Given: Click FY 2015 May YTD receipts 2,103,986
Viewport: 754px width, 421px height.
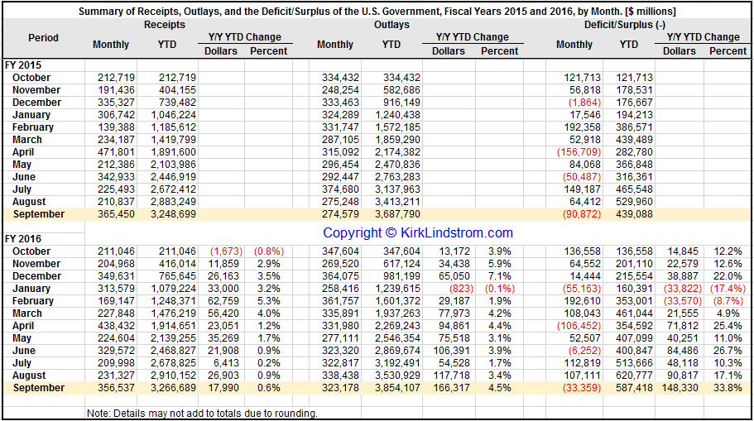Looking at the screenshot, I should [173, 165].
